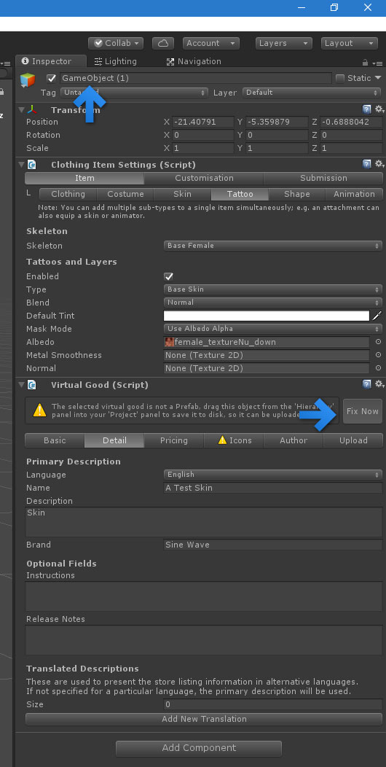
Task: Open the Mask Mode dropdown
Action: pos(273,329)
